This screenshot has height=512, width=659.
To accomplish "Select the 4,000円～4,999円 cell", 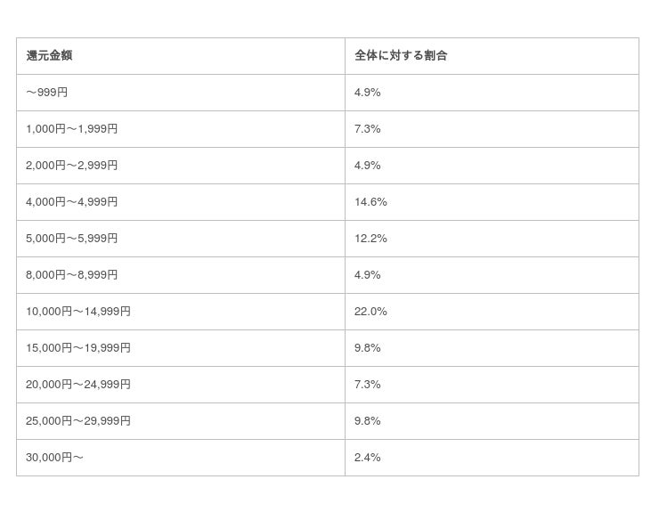I will coord(72,202).
